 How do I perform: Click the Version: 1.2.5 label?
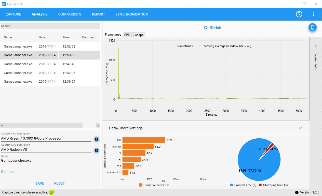tap(309, 192)
